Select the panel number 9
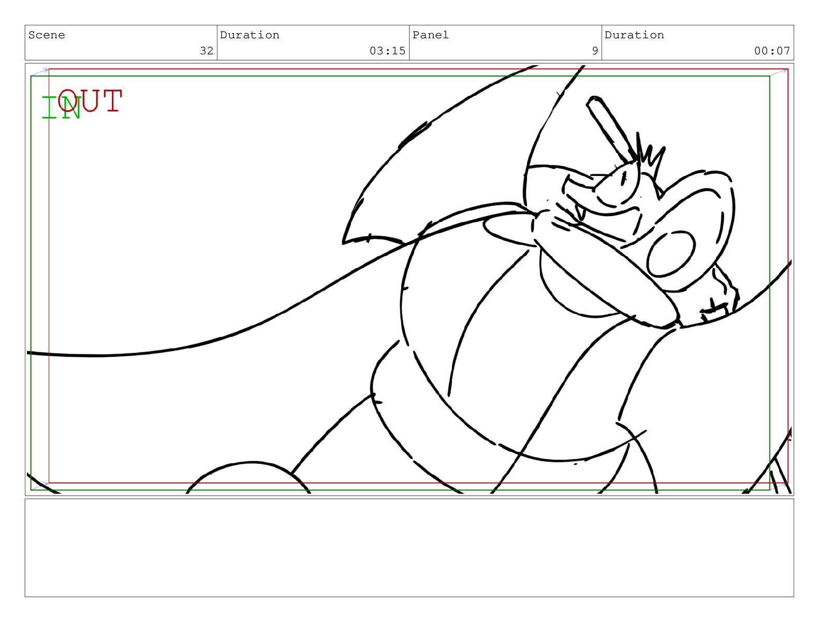The width and height of the screenshot is (819, 634). point(595,51)
